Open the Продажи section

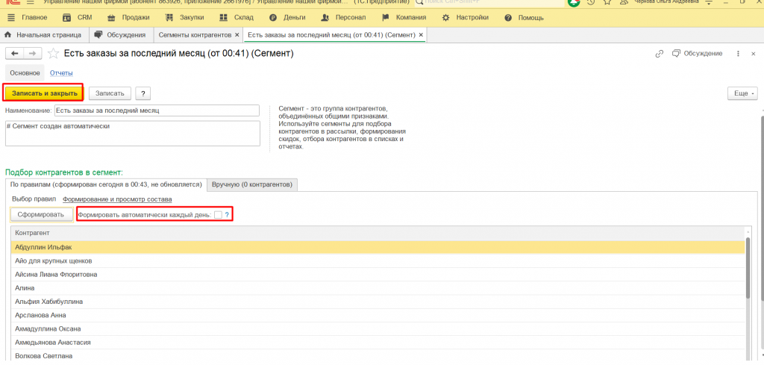128,18
